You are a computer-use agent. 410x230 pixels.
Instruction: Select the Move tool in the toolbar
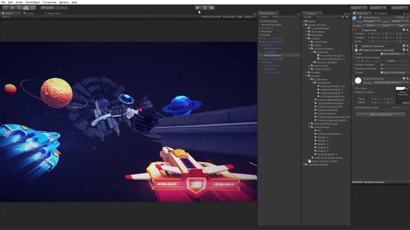12,8
